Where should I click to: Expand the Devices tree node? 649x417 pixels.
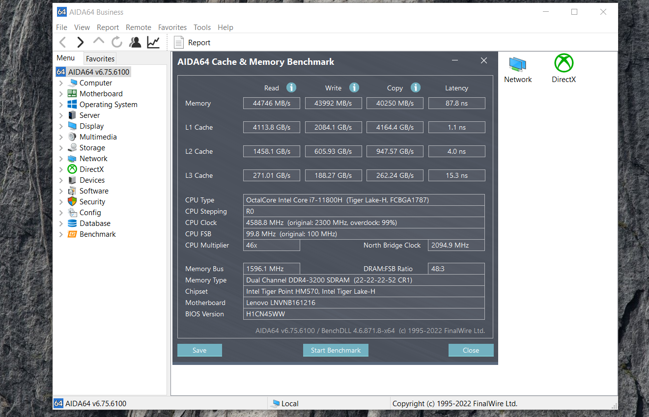tap(61, 180)
